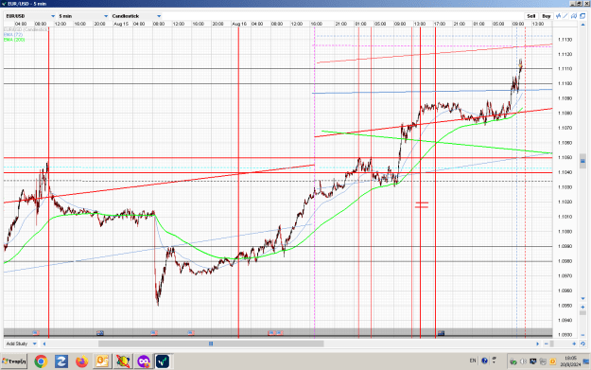Click the taskbar clock showing 18:05
The width and height of the screenshot is (591, 370).
570,361
